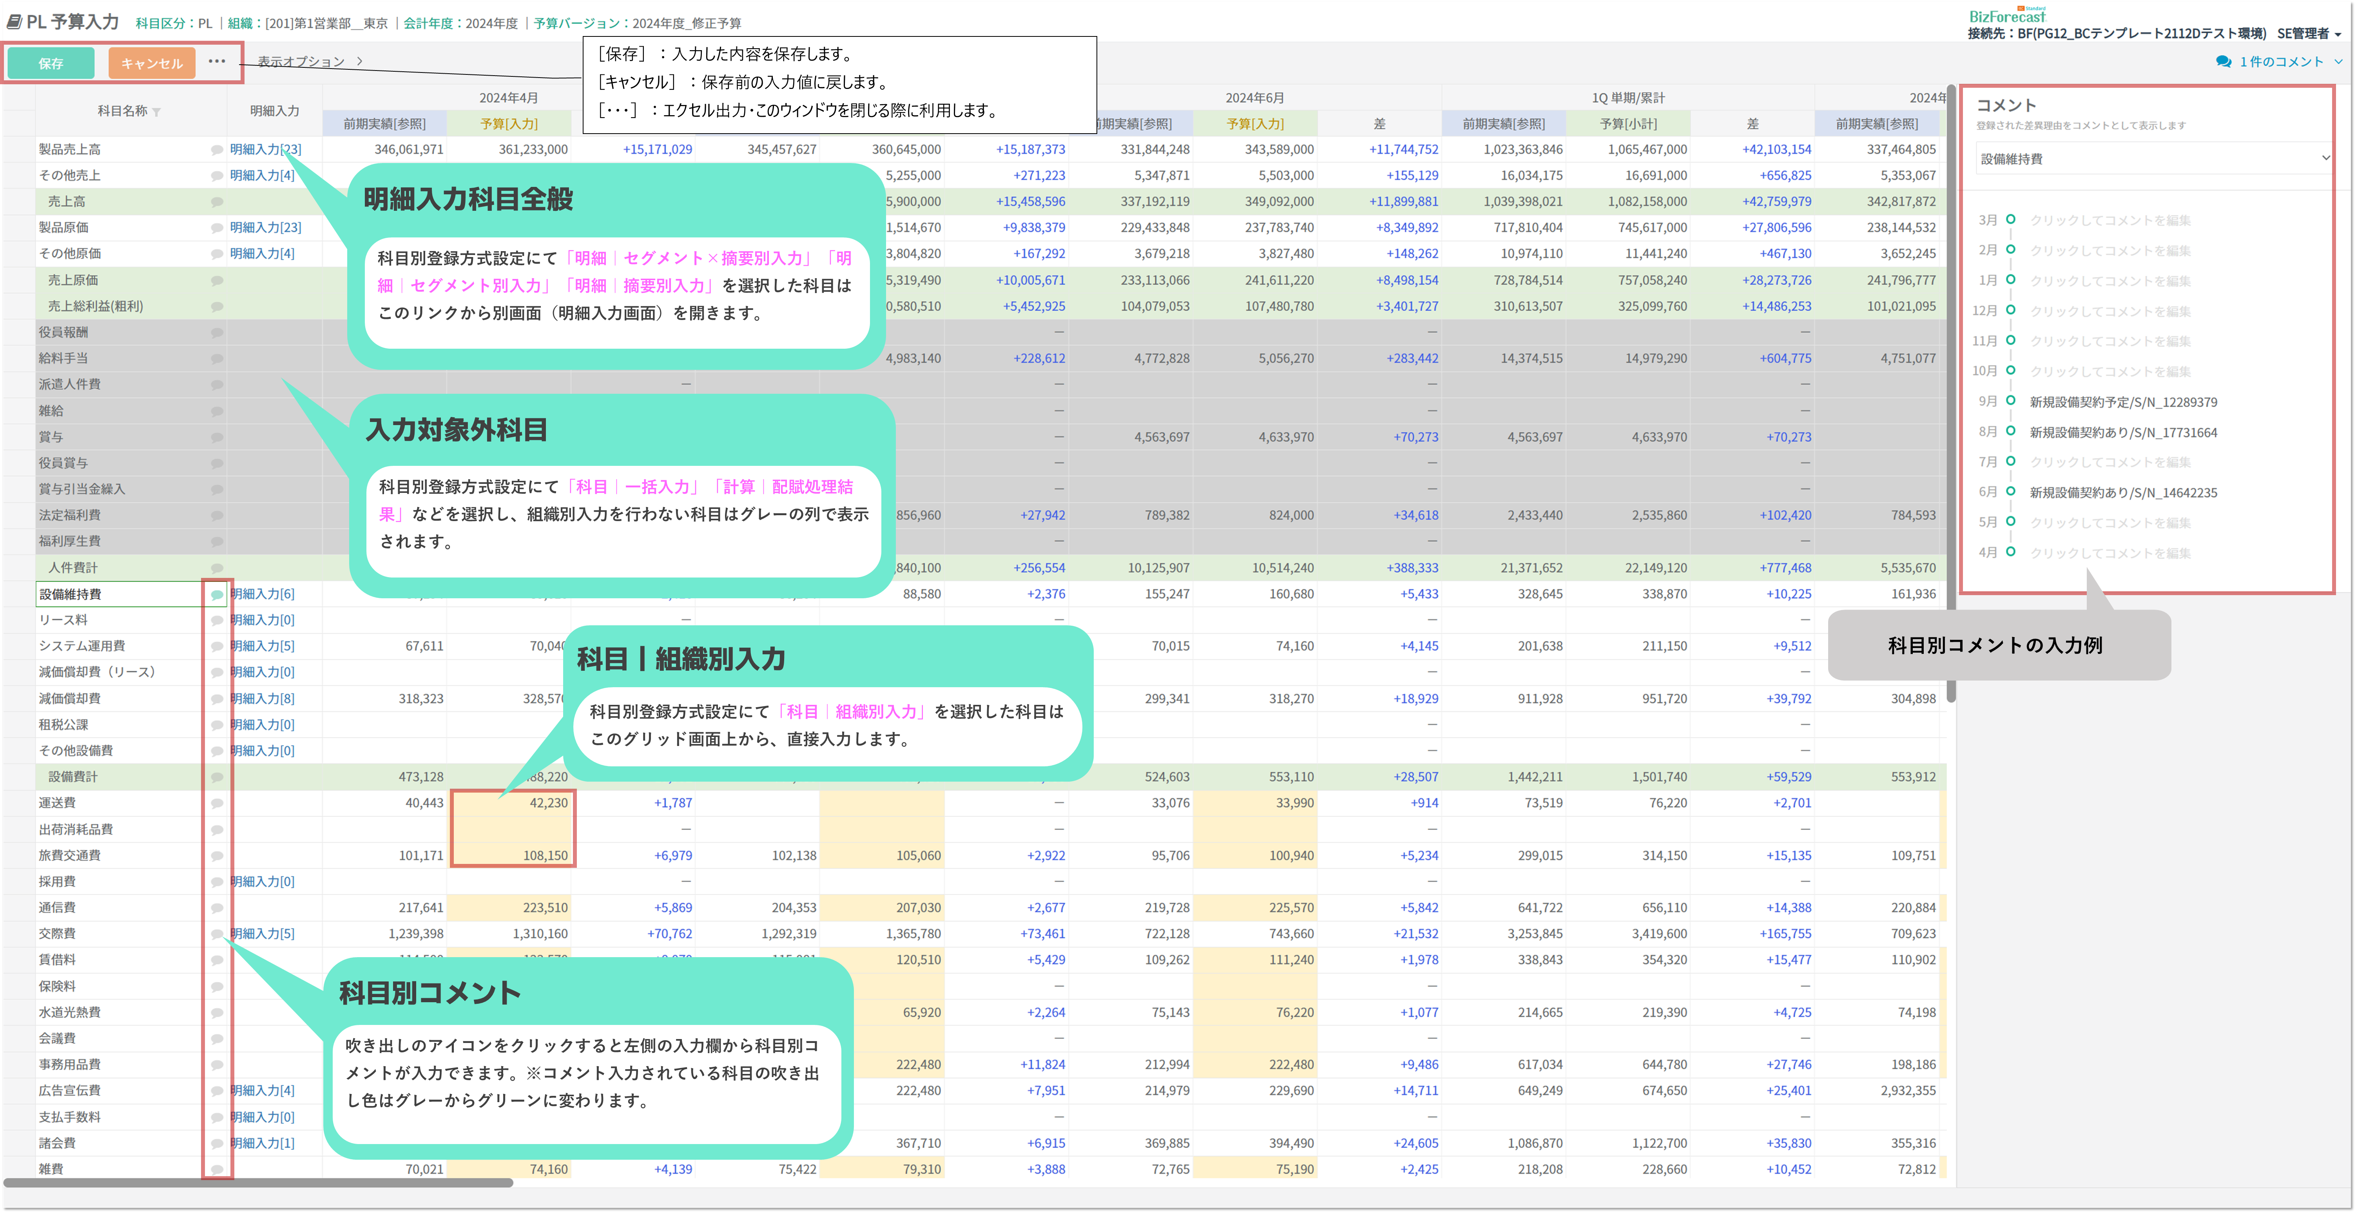Click the green comment bubble for 設備維持費
The image size is (2356, 1213).
click(x=217, y=595)
